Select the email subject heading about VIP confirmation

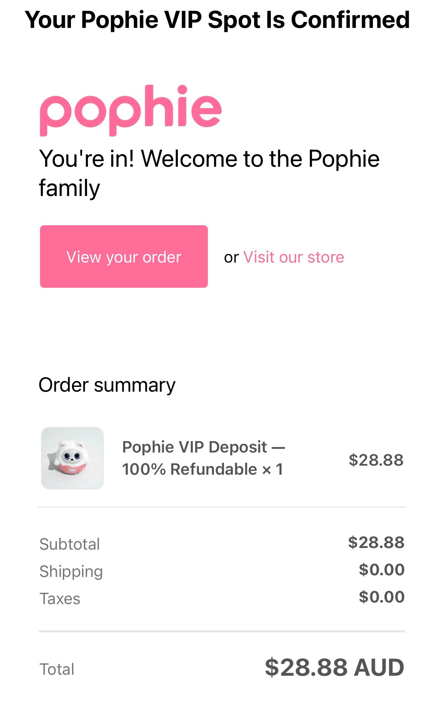218,20
